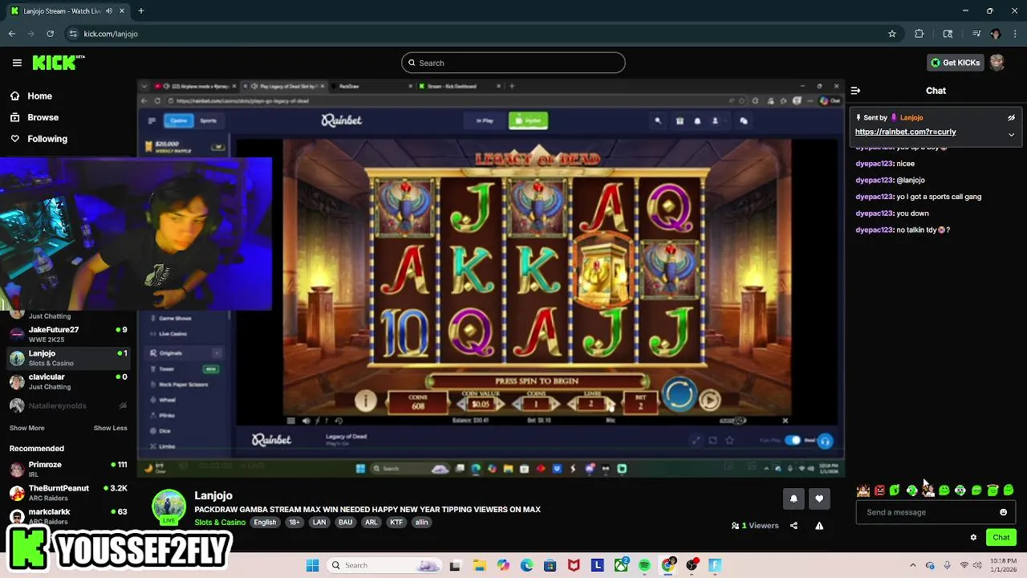This screenshot has height=578, width=1027.
Task: Click the English tag
Action: [x=265, y=523]
